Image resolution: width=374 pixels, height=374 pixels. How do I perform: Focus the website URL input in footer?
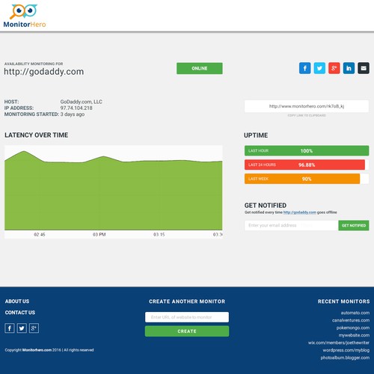click(187, 317)
